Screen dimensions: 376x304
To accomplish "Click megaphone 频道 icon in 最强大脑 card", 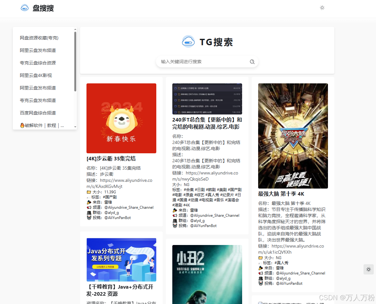I will 261,273.
